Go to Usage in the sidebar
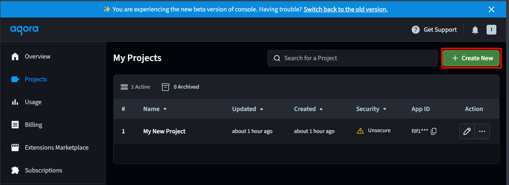509x185 pixels. coord(33,102)
